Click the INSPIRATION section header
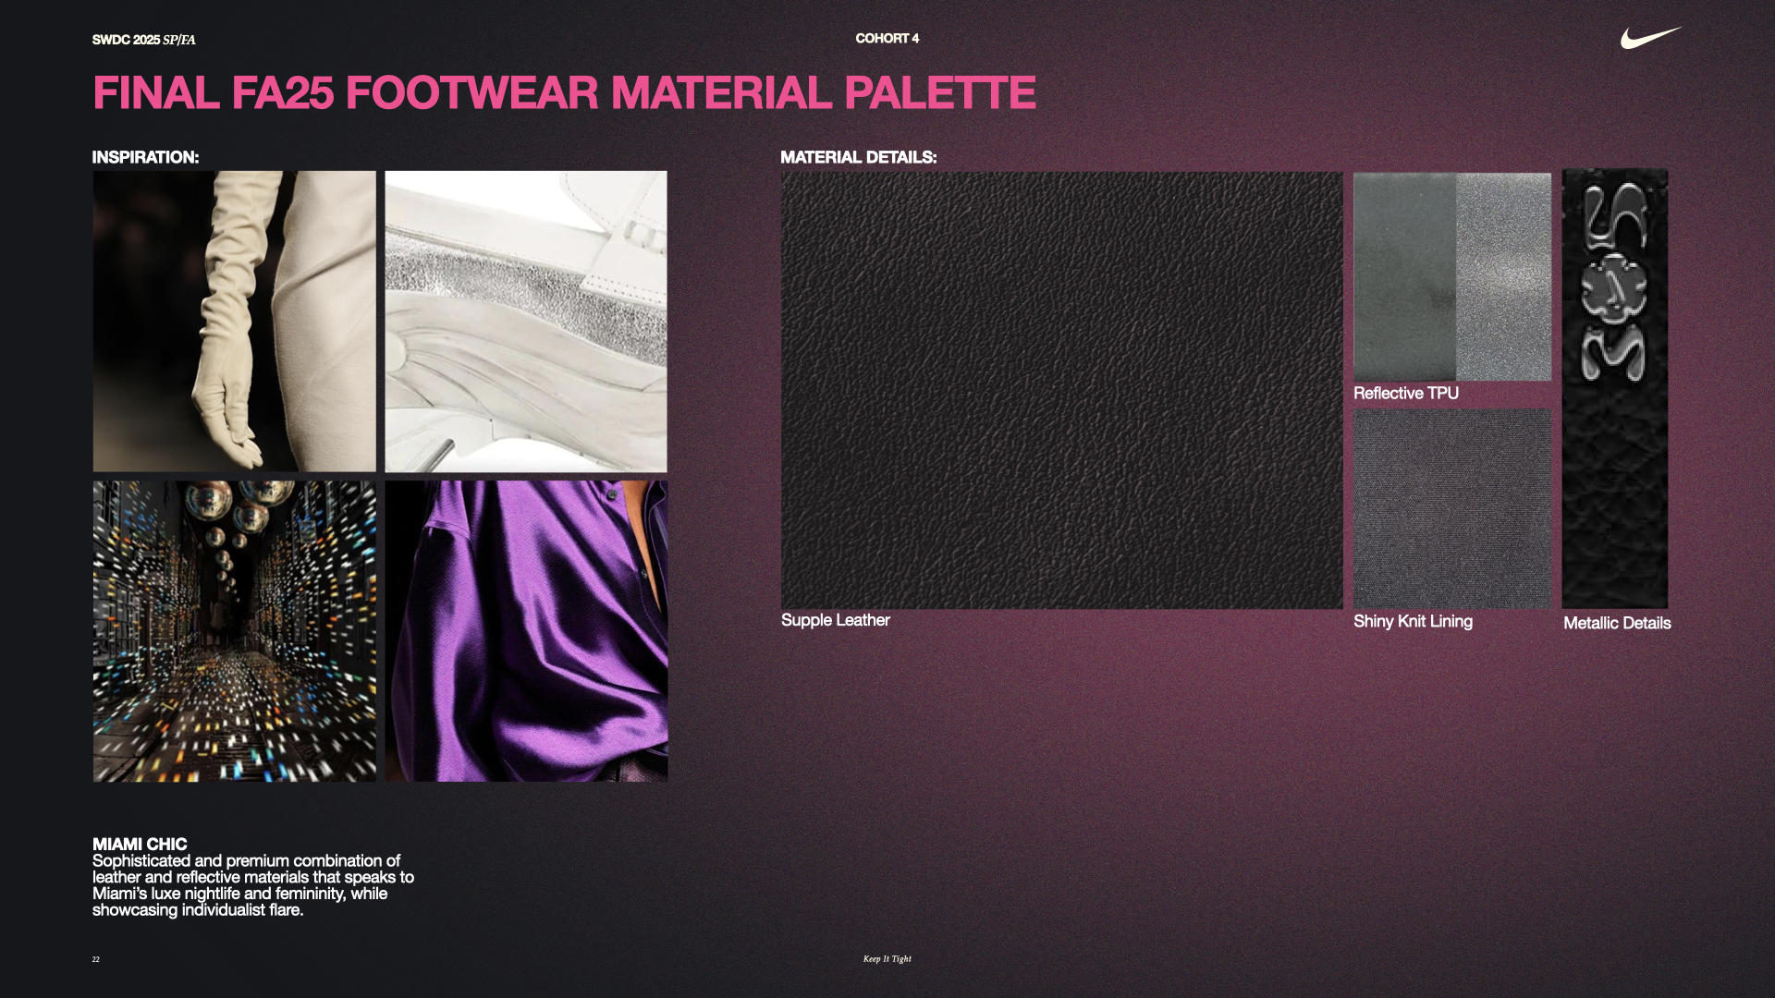Screen dimensions: 1775x998 click(144, 157)
